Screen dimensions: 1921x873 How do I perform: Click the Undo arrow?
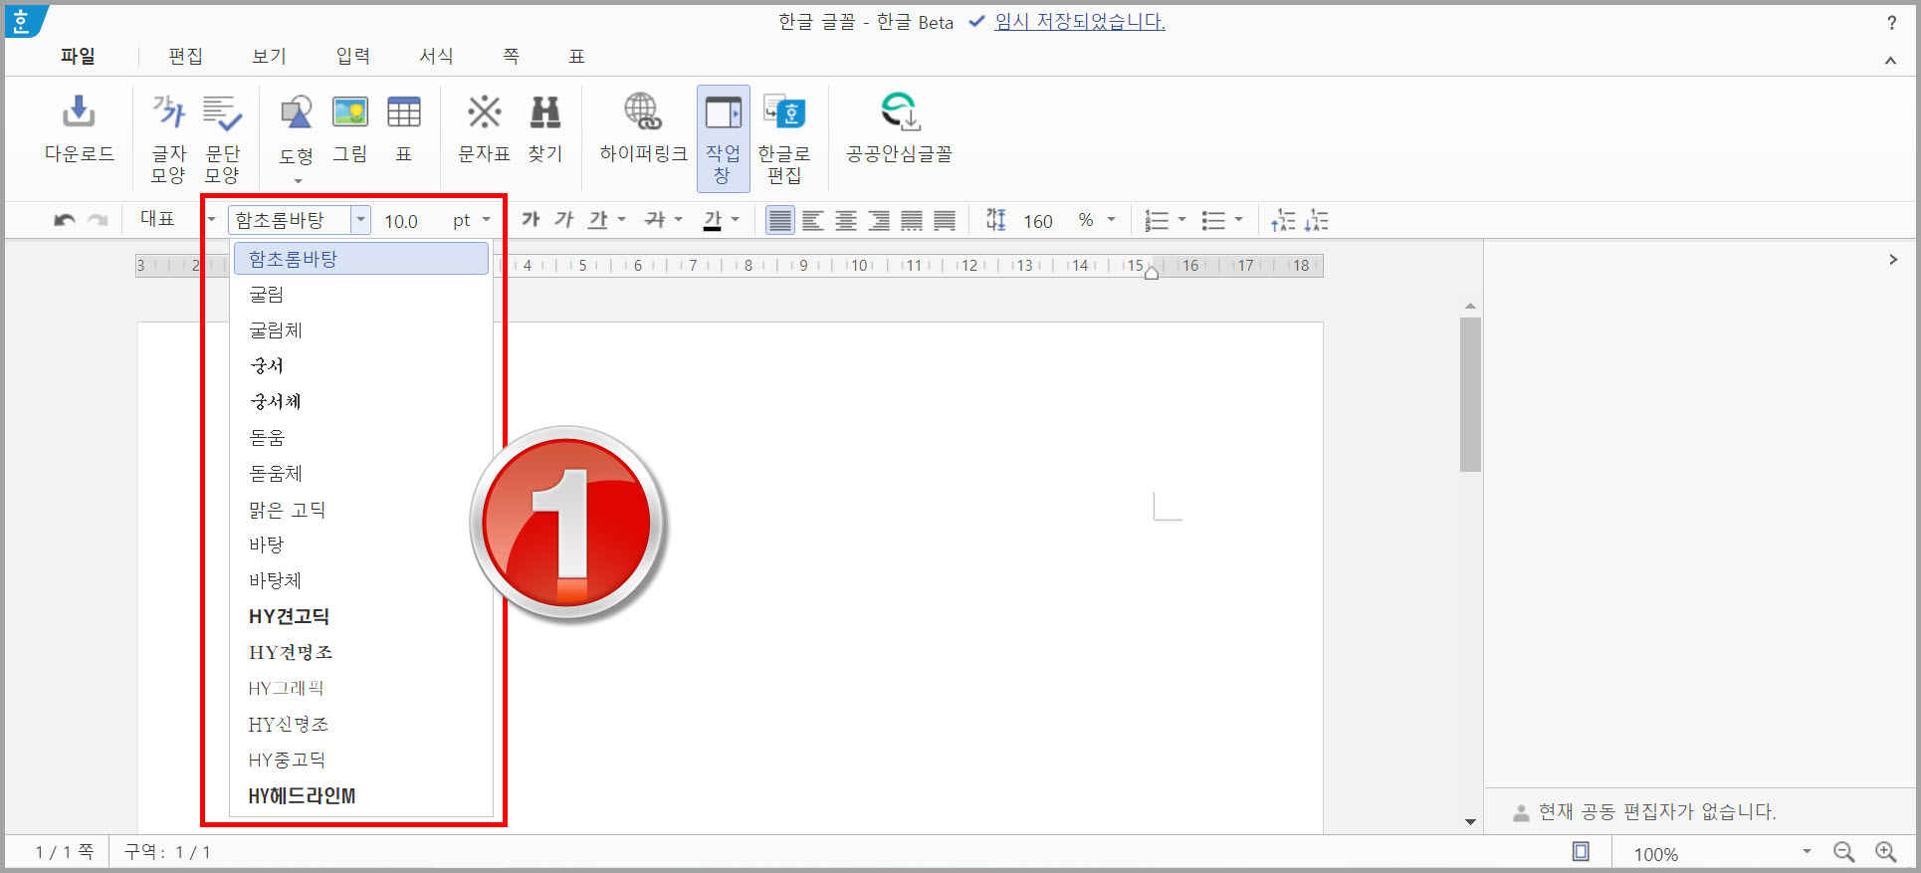(65, 220)
